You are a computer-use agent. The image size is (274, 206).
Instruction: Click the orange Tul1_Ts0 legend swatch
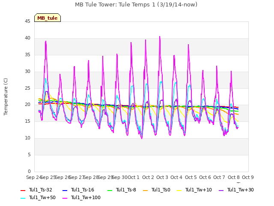point(145,190)
